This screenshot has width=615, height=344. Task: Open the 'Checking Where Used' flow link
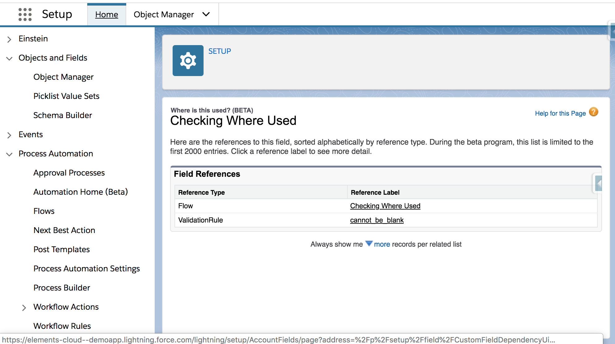[385, 206]
